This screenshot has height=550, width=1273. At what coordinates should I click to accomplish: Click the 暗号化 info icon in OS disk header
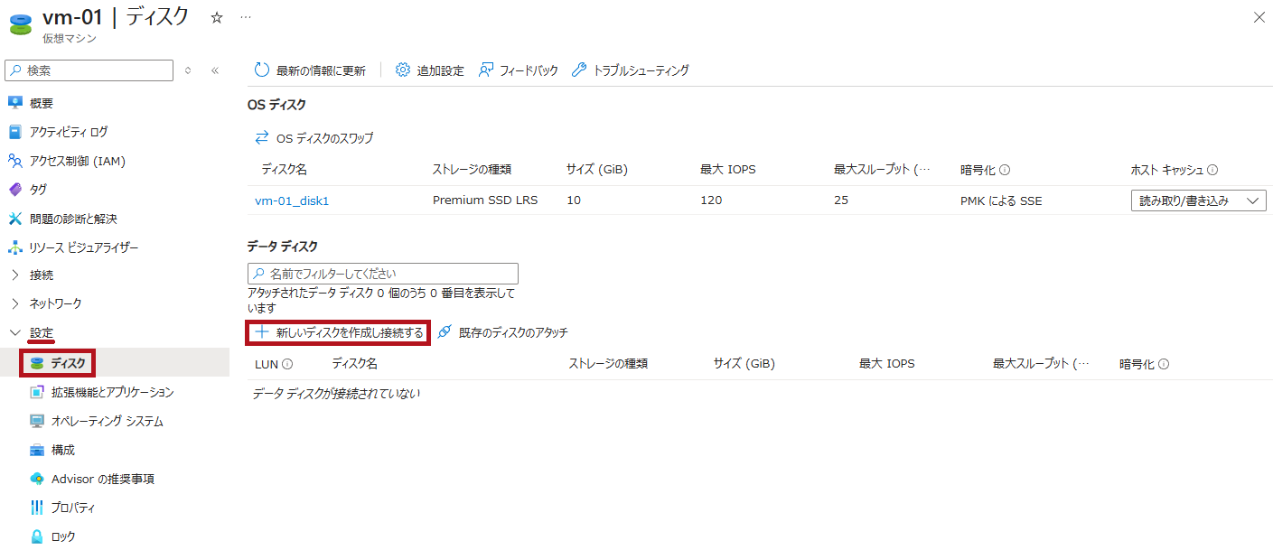pos(1005,170)
